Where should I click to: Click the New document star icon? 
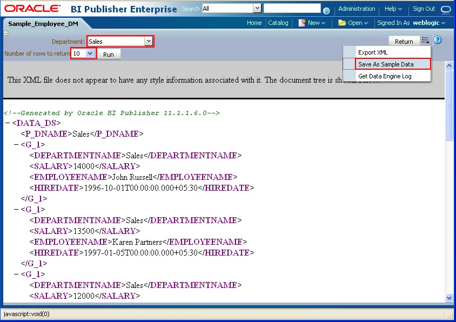302,23
